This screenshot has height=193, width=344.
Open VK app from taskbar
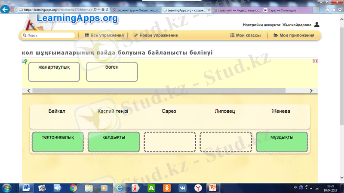(x=182, y=187)
